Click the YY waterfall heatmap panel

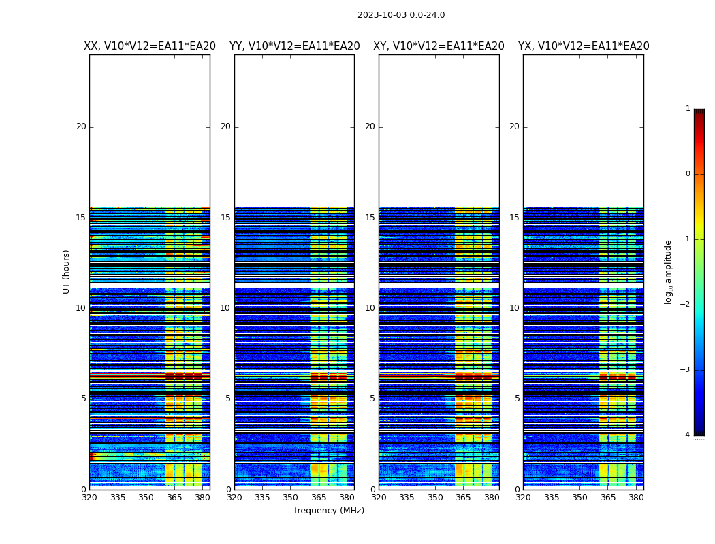(x=294, y=340)
